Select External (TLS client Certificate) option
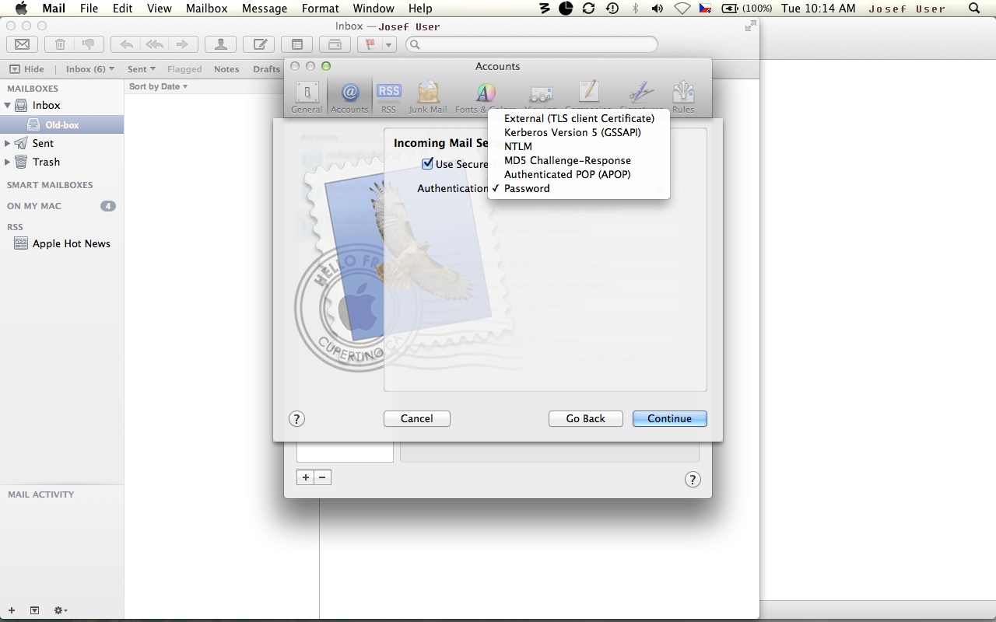This screenshot has height=622, width=996. (x=579, y=118)
